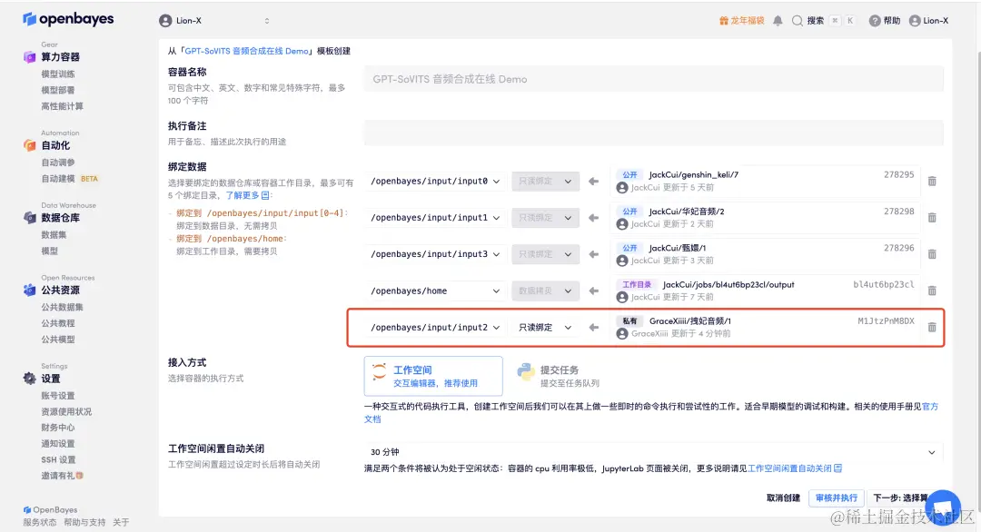
Task: Go to 公共模型 in sidebar
Action: point(57,340)
